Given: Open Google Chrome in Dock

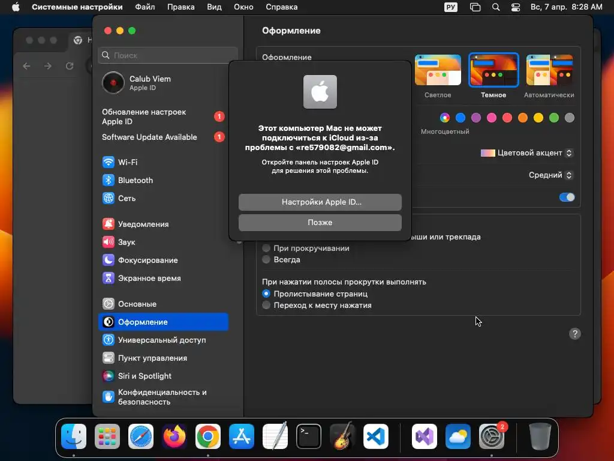Looking at the screenshot, I should [208, 436].
